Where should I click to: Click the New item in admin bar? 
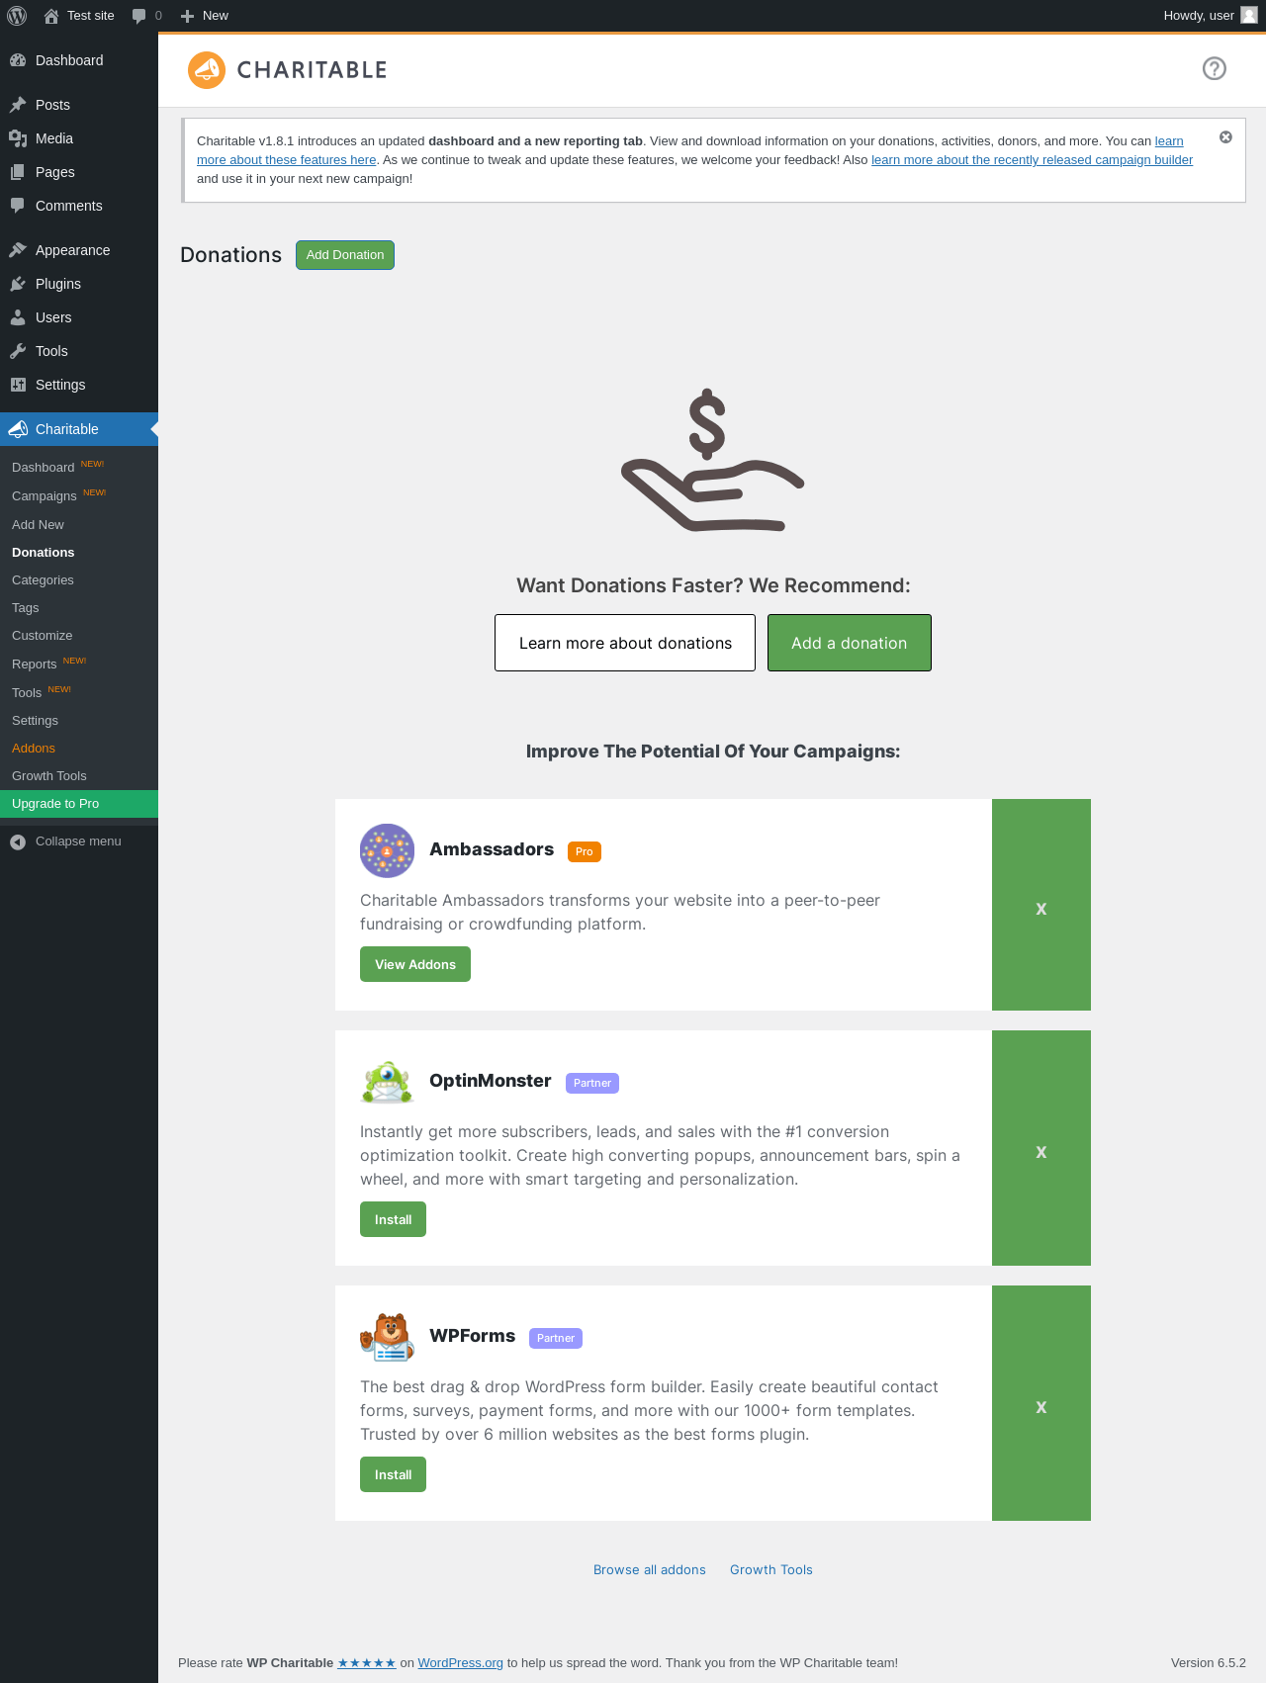[205, 16]
